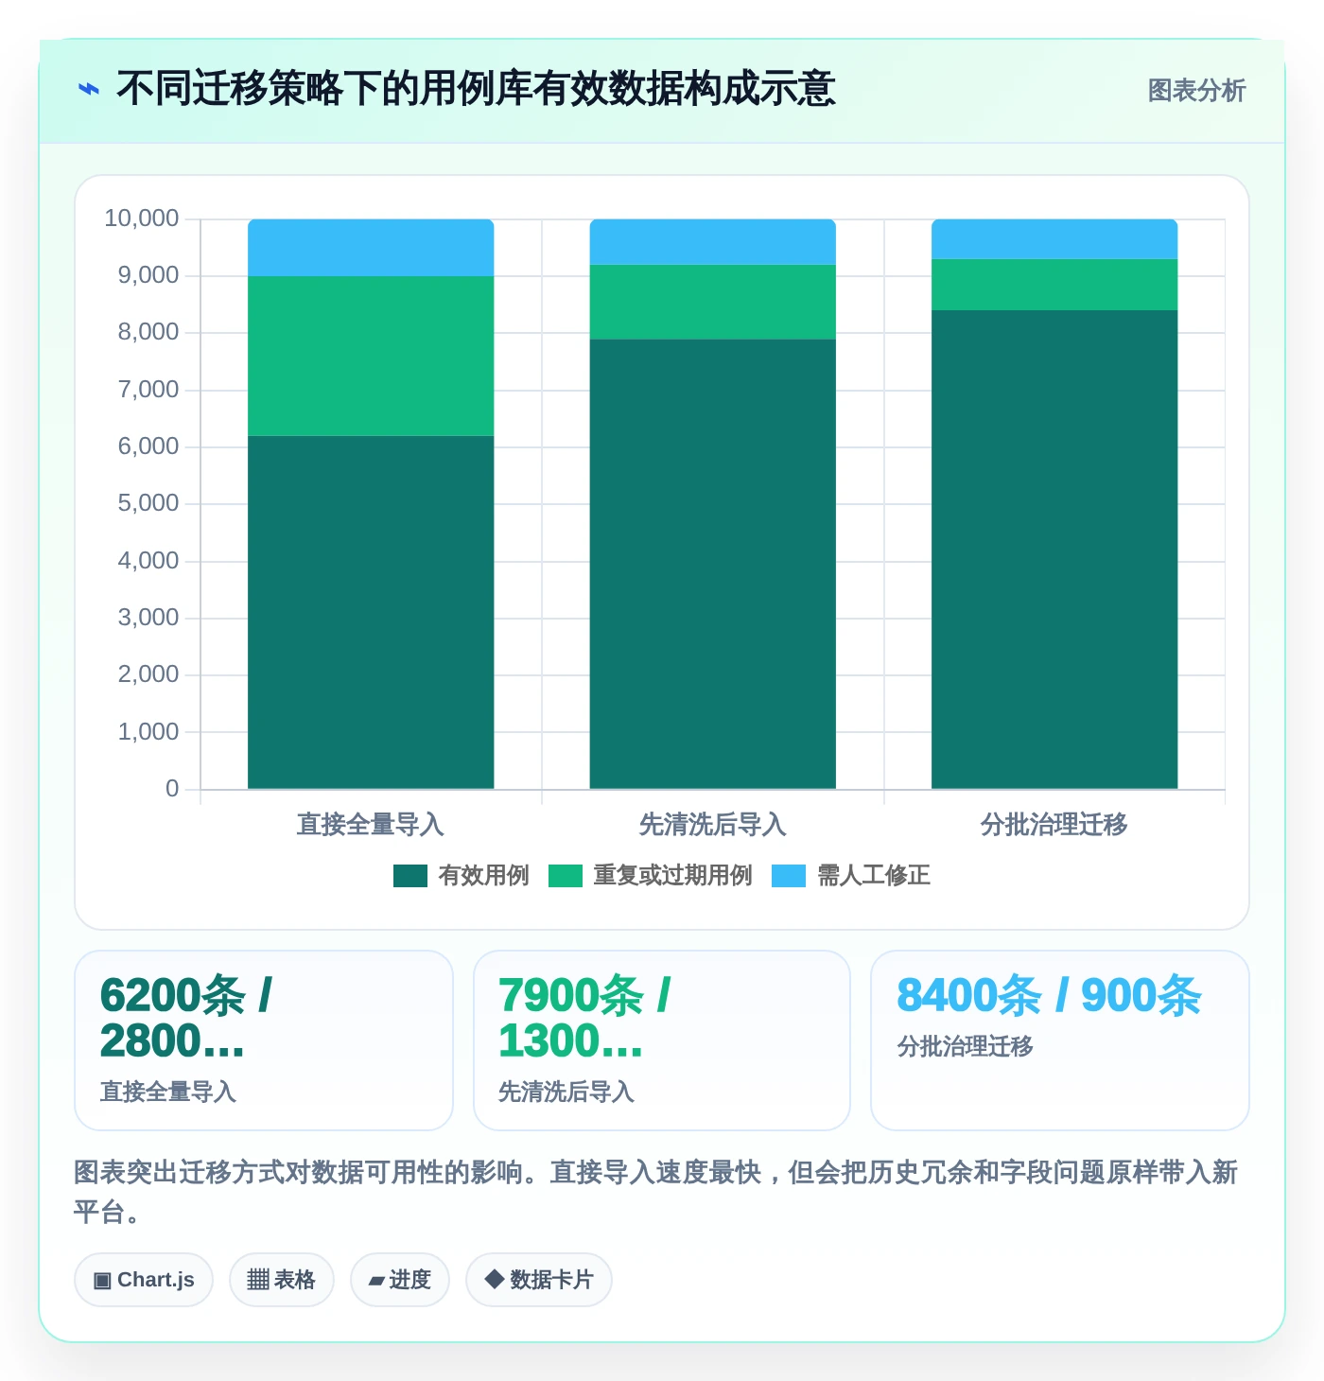1324x1381 pixels.
Task: Open the 7900条 / 1300… data card
Action: coord(662,1040)
